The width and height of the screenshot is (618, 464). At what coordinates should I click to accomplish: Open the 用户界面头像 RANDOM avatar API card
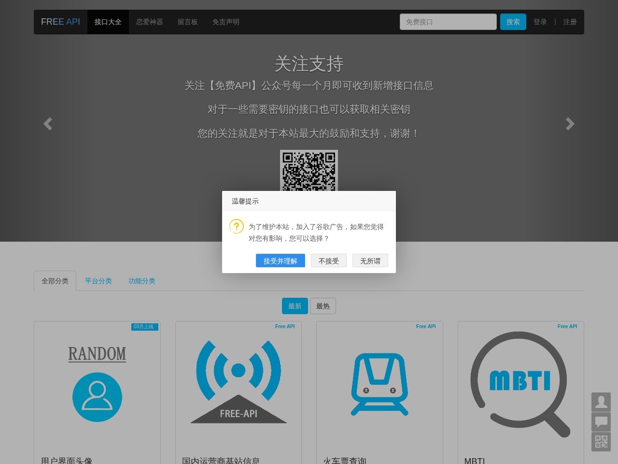coord(97,382)
